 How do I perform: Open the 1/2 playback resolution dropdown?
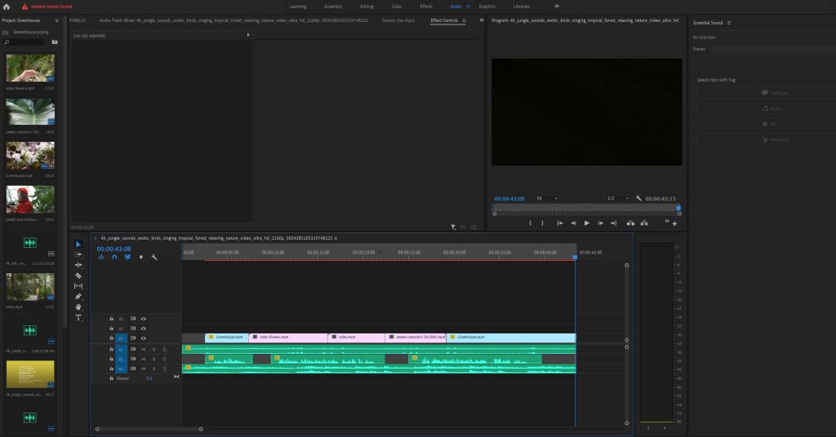pyautogui.click(x=617, y=198)
